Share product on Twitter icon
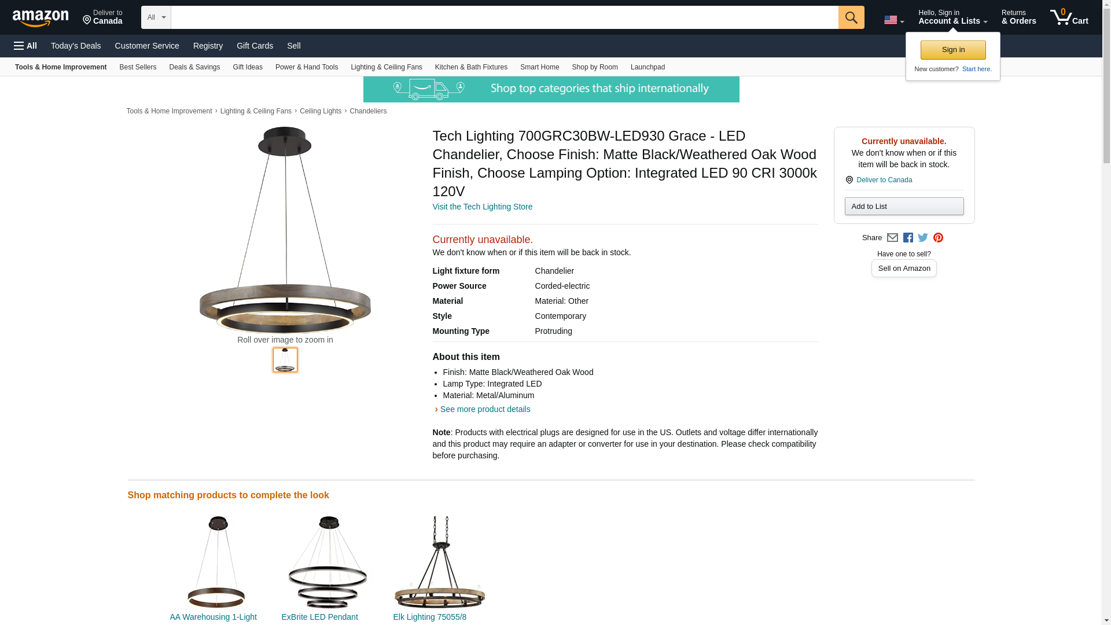This screenshot has height=625, width=1111. 923,238
